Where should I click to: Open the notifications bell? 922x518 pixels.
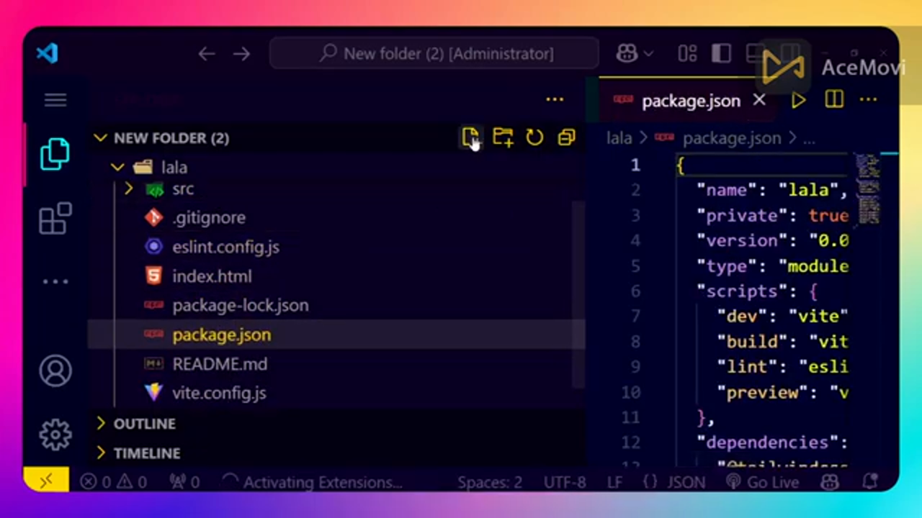tap(870, 482)
